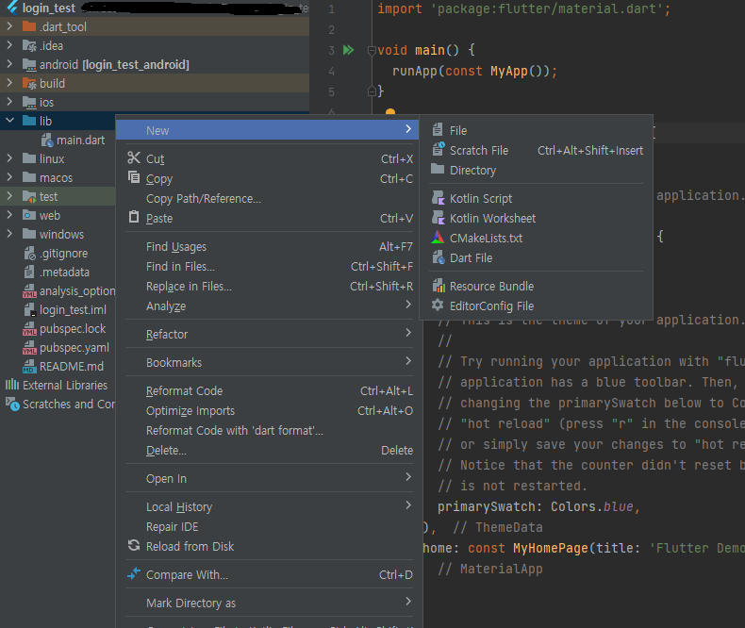Open the Analyze submenu
This screenshot has width=745, height=628.
[x=269, y=306]
